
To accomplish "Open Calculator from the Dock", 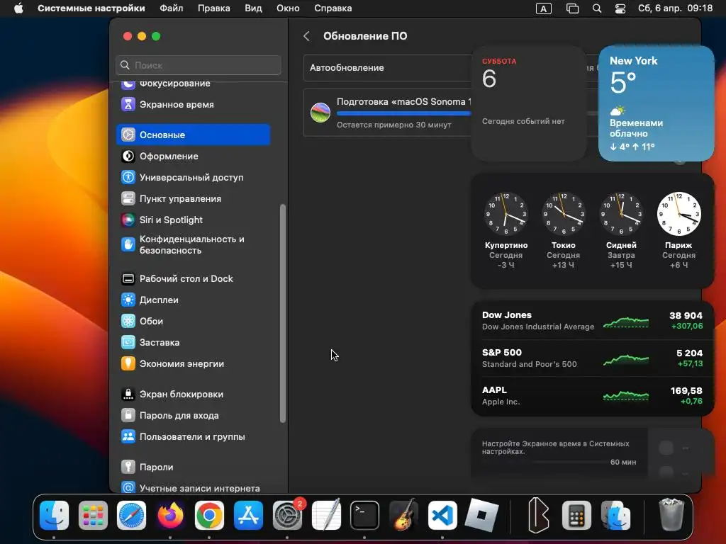I will [x=576, y=515].
